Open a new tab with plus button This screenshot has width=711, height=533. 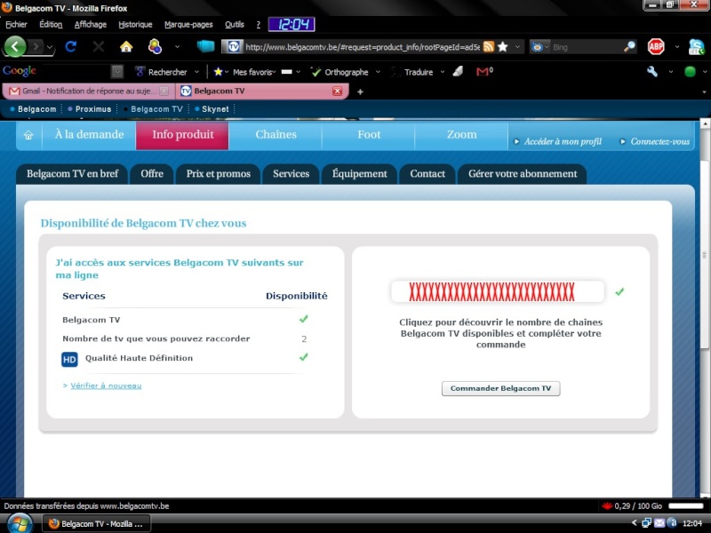360,92
